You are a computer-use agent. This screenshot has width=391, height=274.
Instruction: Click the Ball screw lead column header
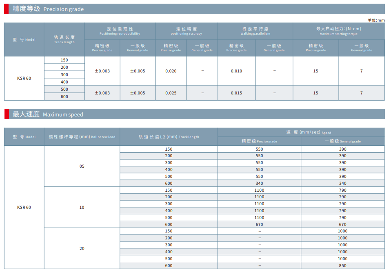tap(82, 137)
